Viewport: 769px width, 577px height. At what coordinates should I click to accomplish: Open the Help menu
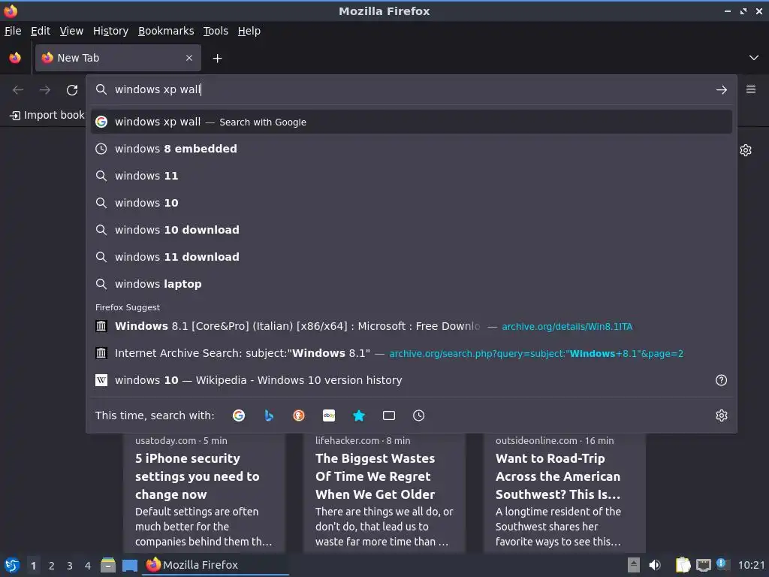point(249,31)
